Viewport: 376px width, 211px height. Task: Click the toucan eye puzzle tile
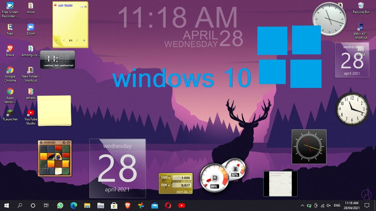[59, 156]
